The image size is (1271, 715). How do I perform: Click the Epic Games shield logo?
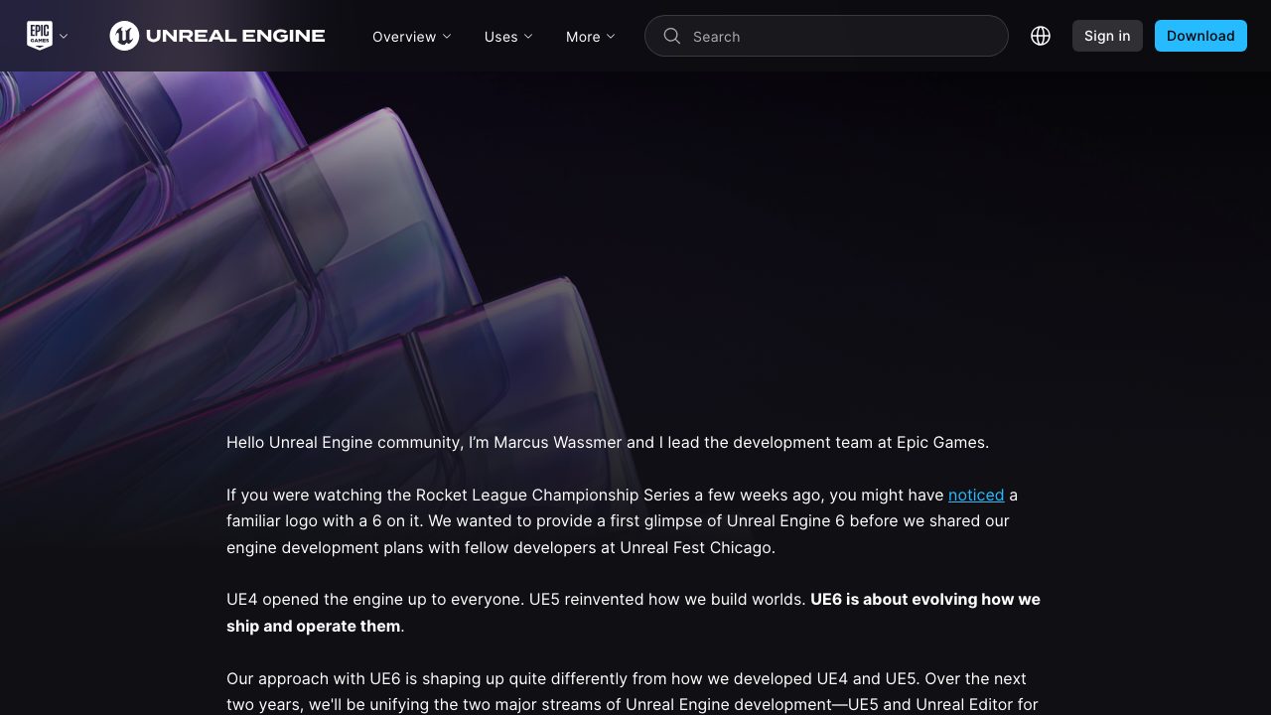(x=39, y=36)
